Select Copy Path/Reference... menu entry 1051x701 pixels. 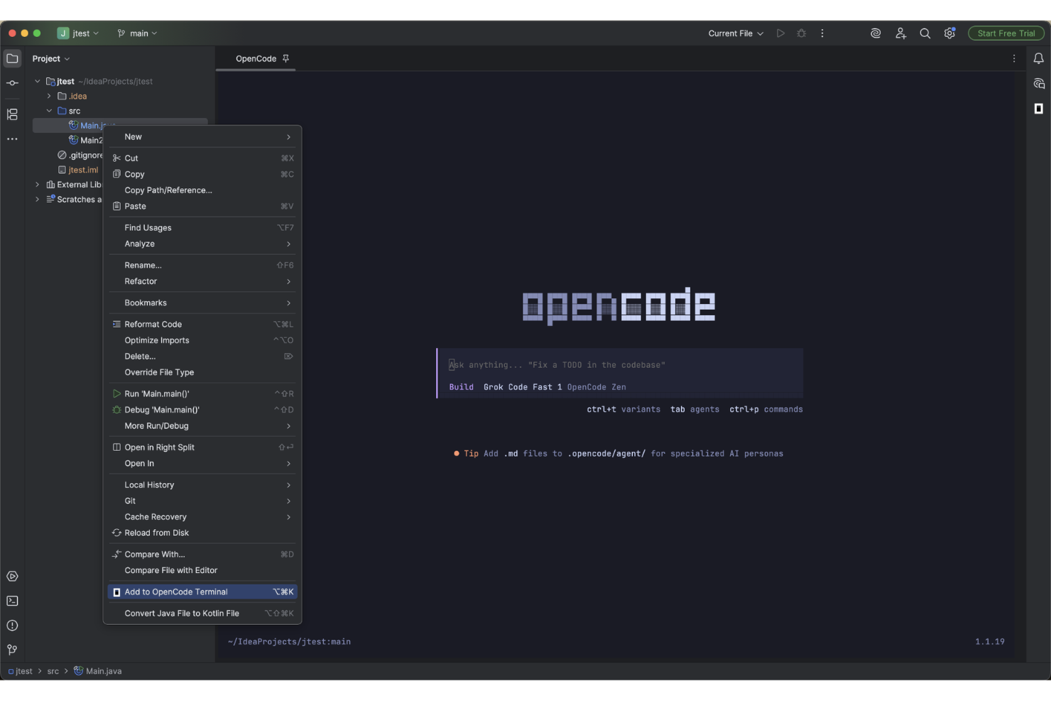coord(202,190)
